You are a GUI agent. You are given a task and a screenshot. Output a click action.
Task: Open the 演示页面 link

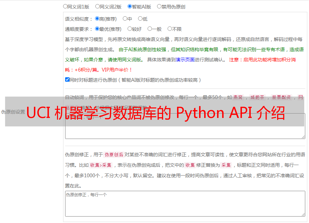(185, 60)
